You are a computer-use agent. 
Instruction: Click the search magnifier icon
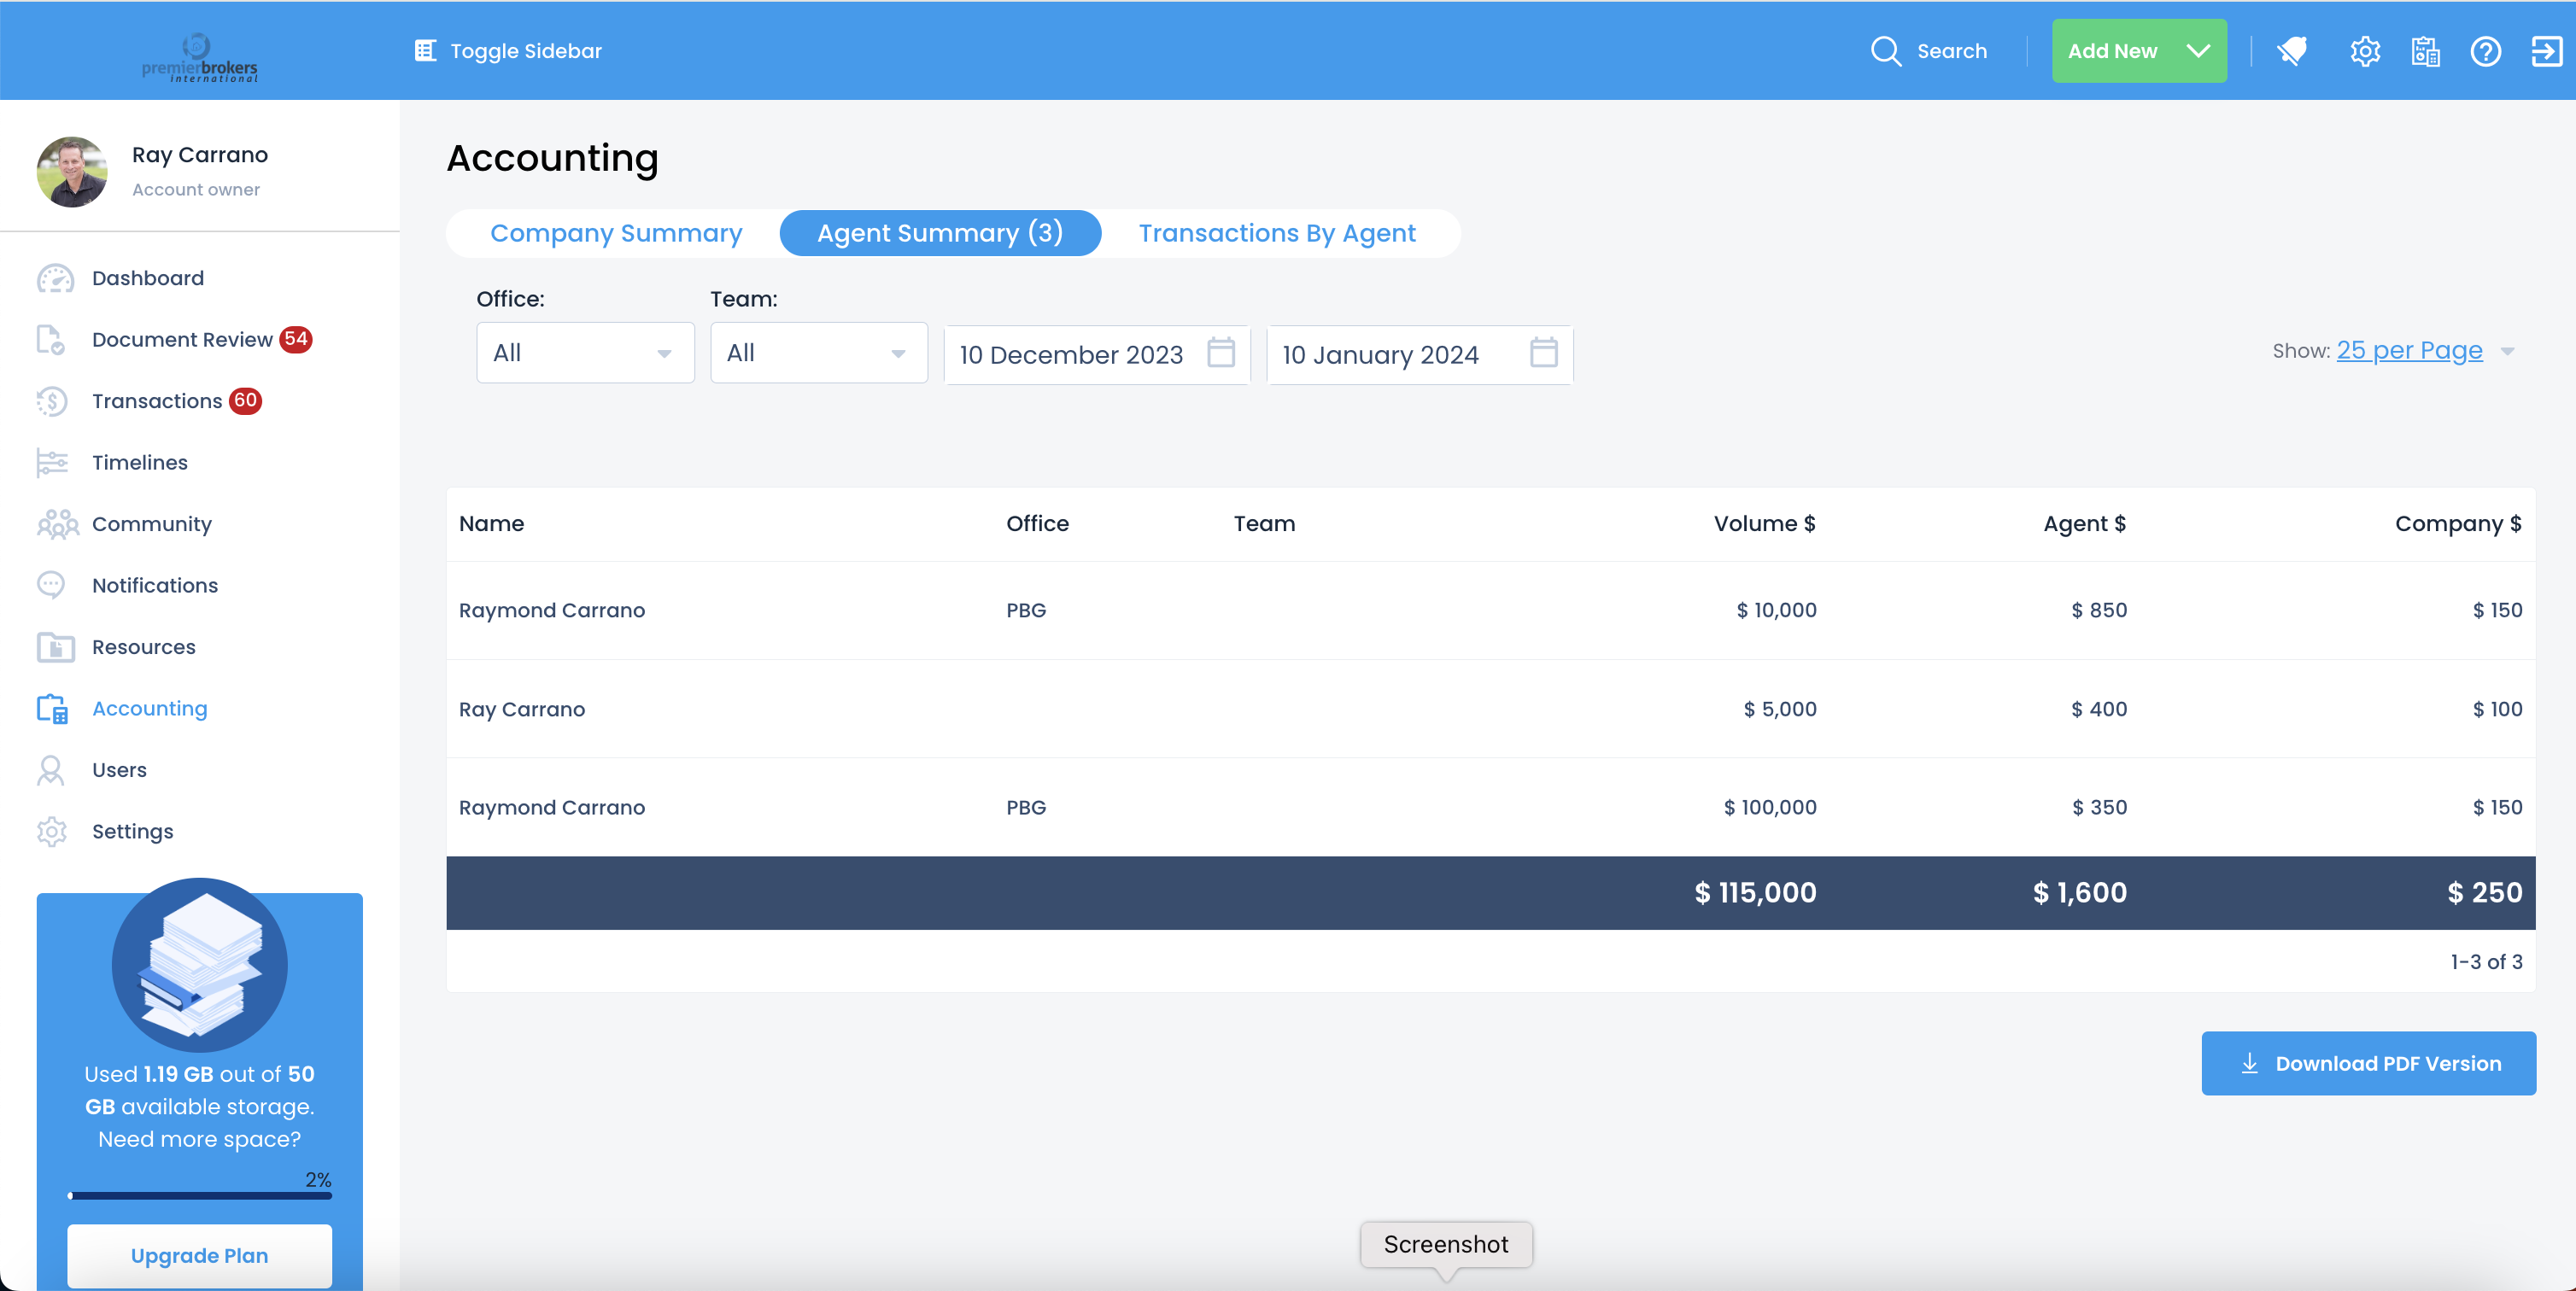[x=1885, y=51]
